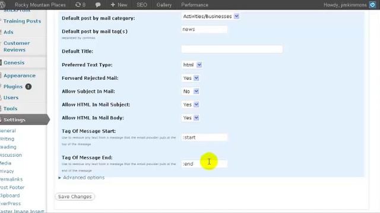Click the Tag Of Message End field
This screenshot has height=213, width=380.
(204, 164)
